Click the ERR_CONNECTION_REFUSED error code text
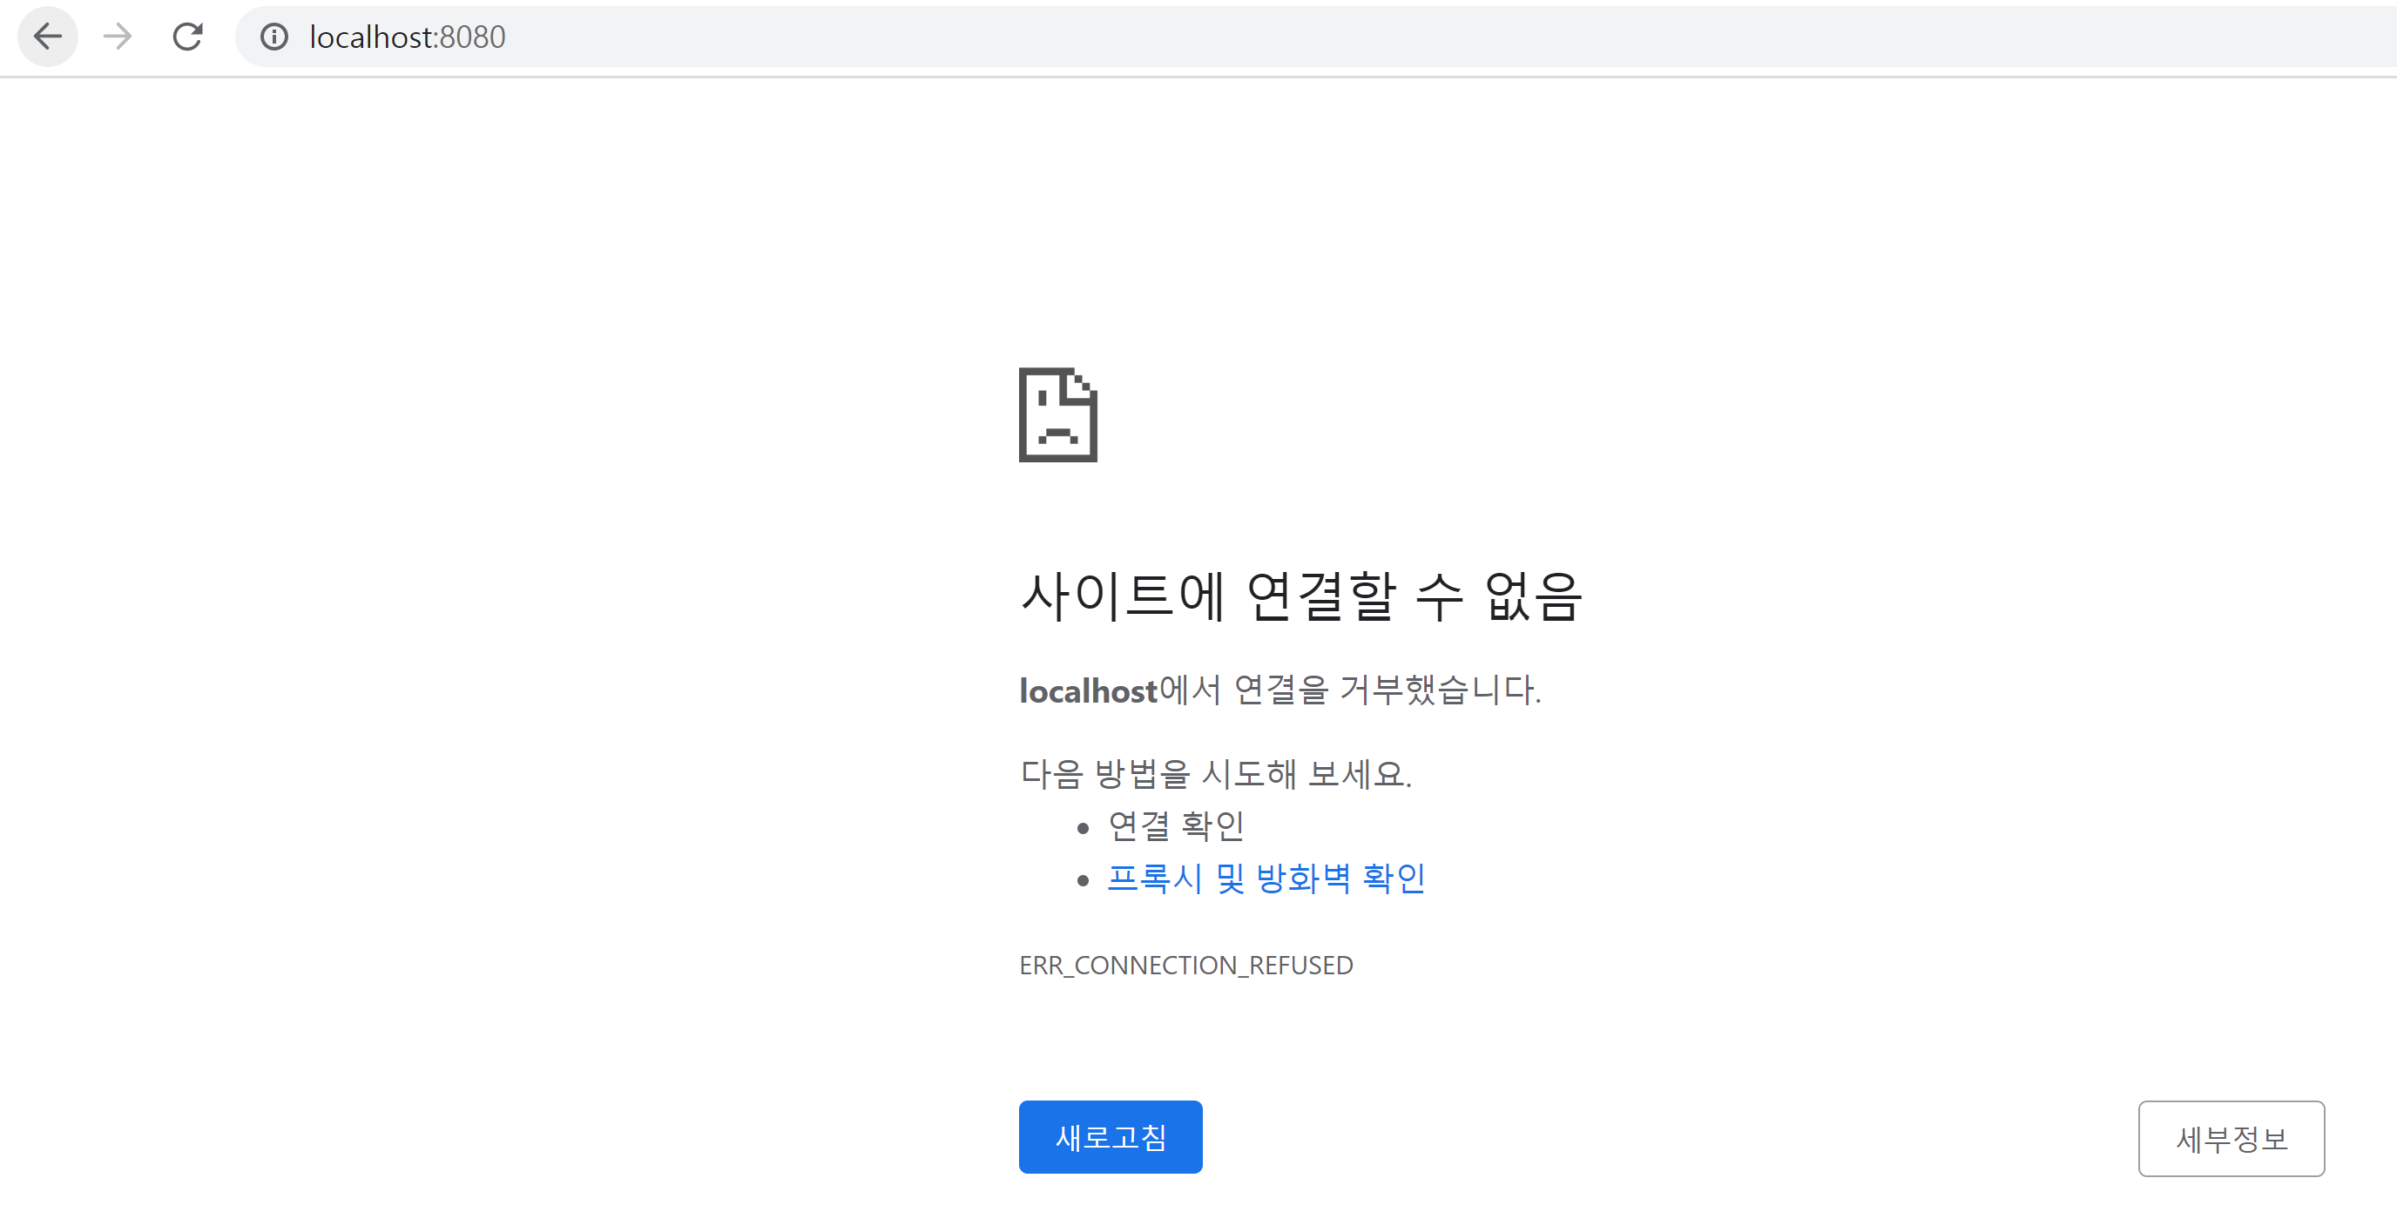Screen dimensions: 2397x1232 [x=1185, y=966]
